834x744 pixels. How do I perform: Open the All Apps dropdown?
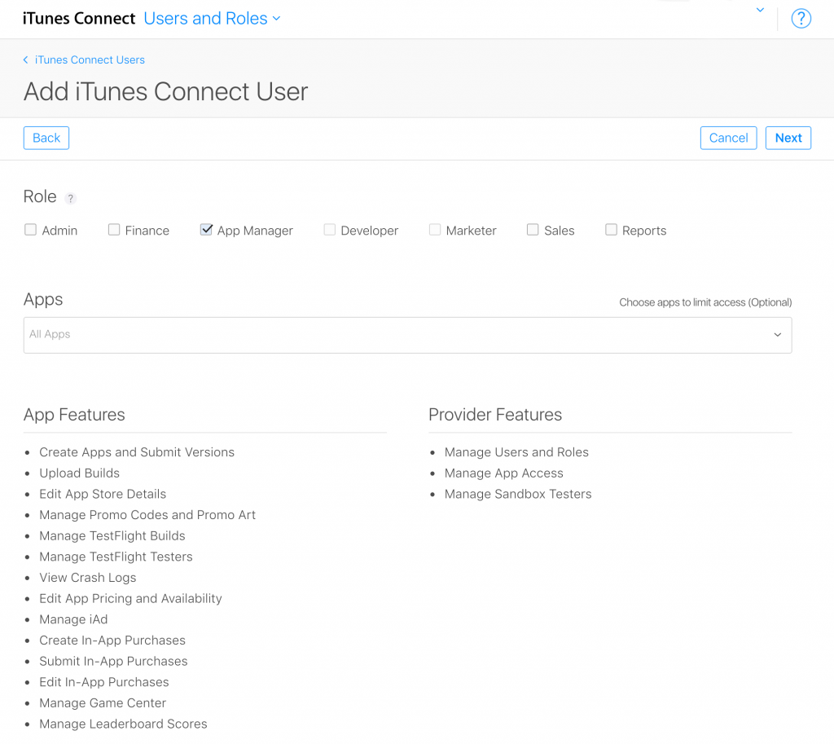click(407, 335)
